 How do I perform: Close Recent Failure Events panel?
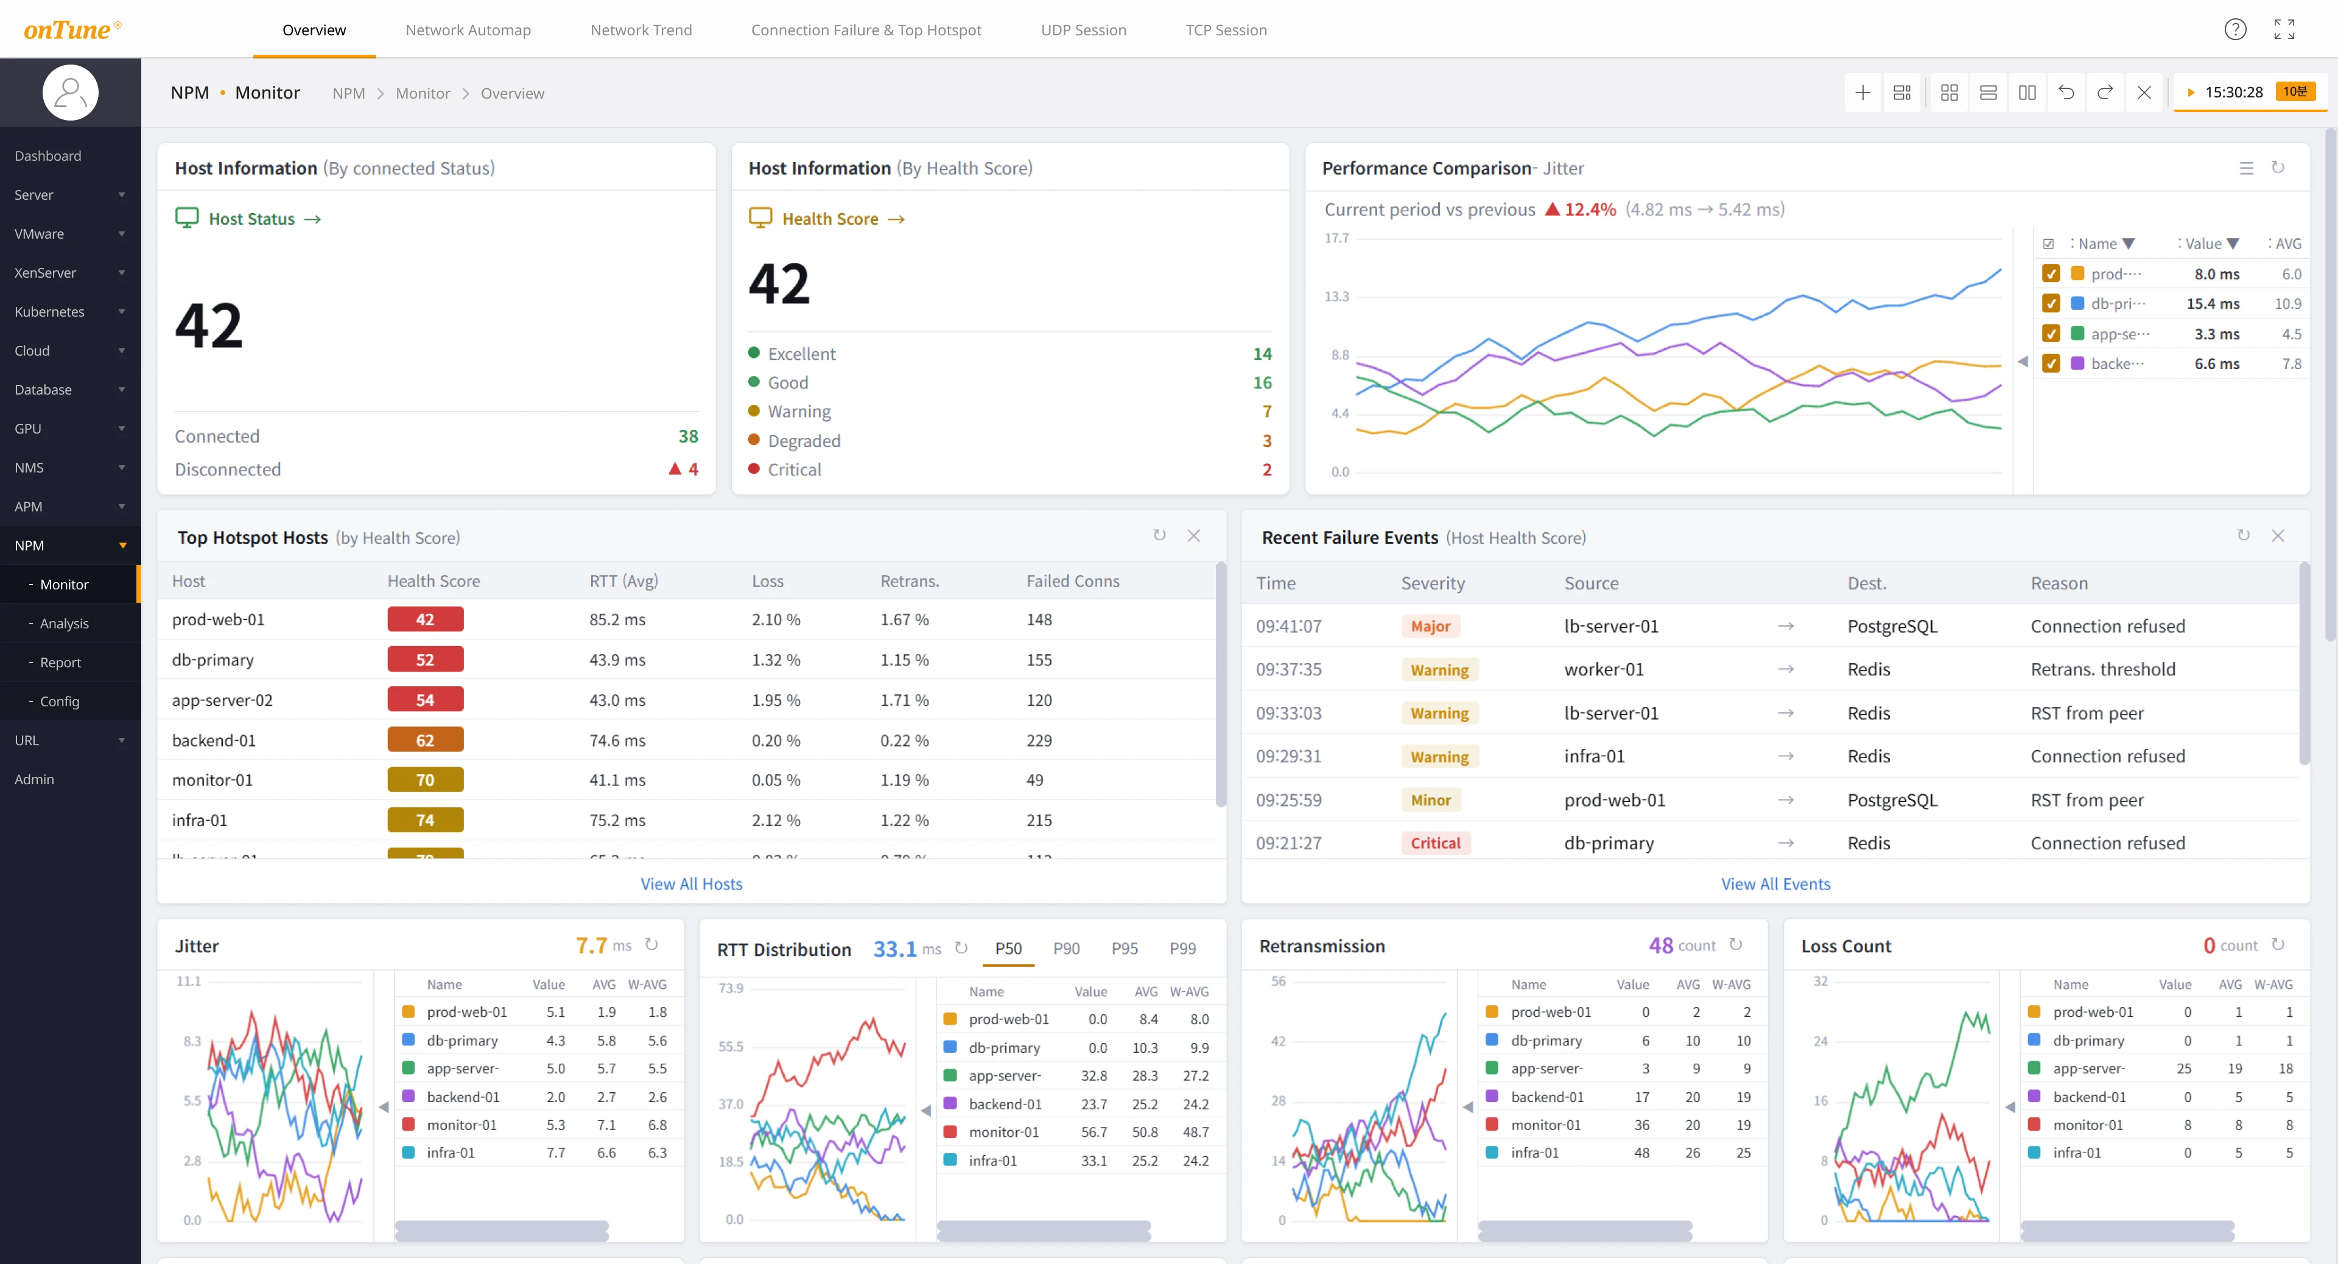2278,536
